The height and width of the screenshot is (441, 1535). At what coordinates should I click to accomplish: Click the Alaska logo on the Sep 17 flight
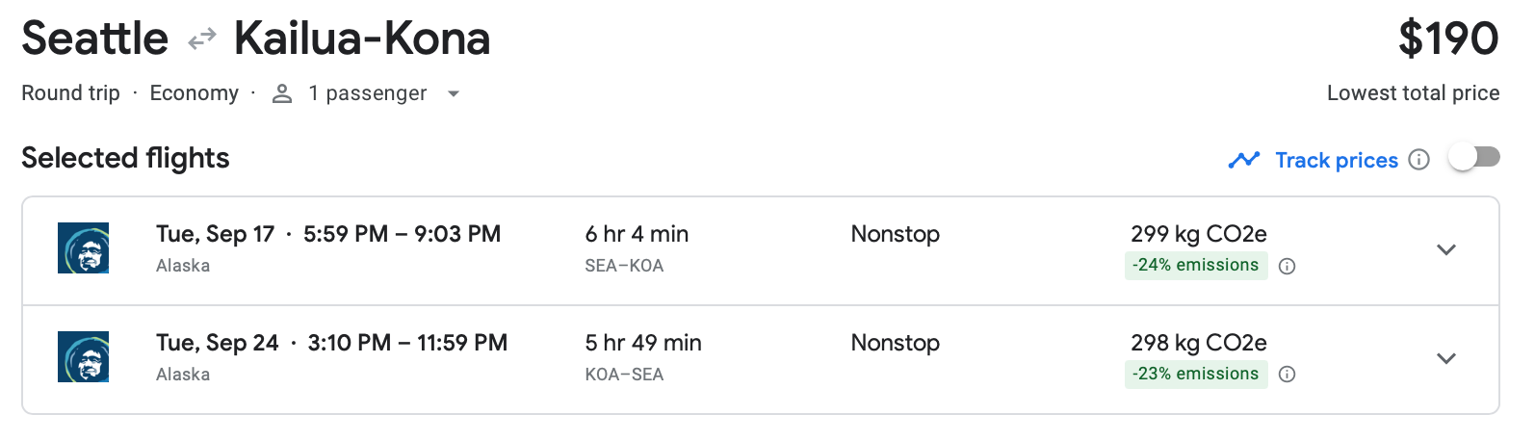click(83, 248)
